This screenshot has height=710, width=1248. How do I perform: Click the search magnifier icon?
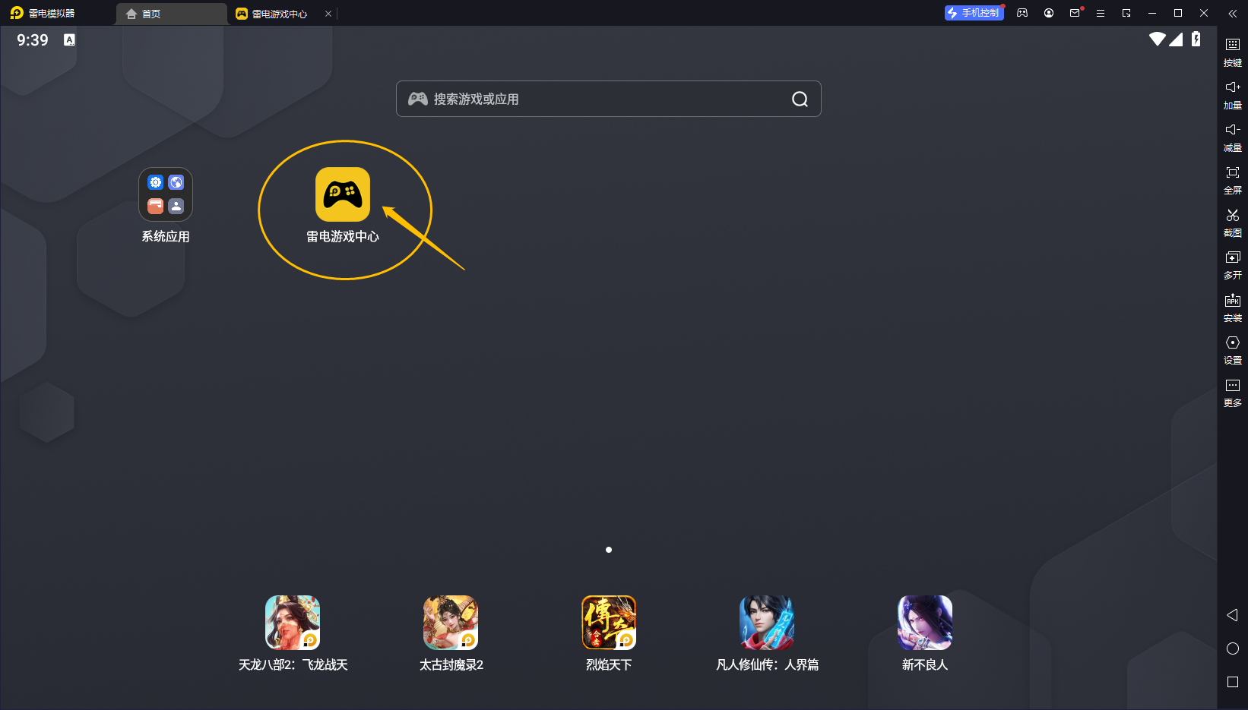(x=800, y=99)
